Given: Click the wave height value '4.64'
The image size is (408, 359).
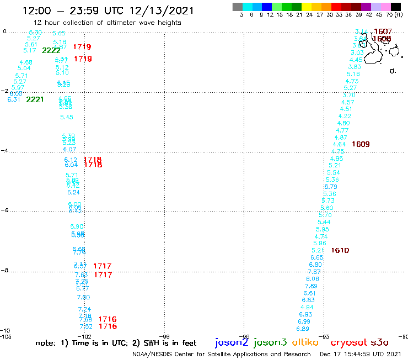Looking at the screenshot, I should (x=339, y=145).
